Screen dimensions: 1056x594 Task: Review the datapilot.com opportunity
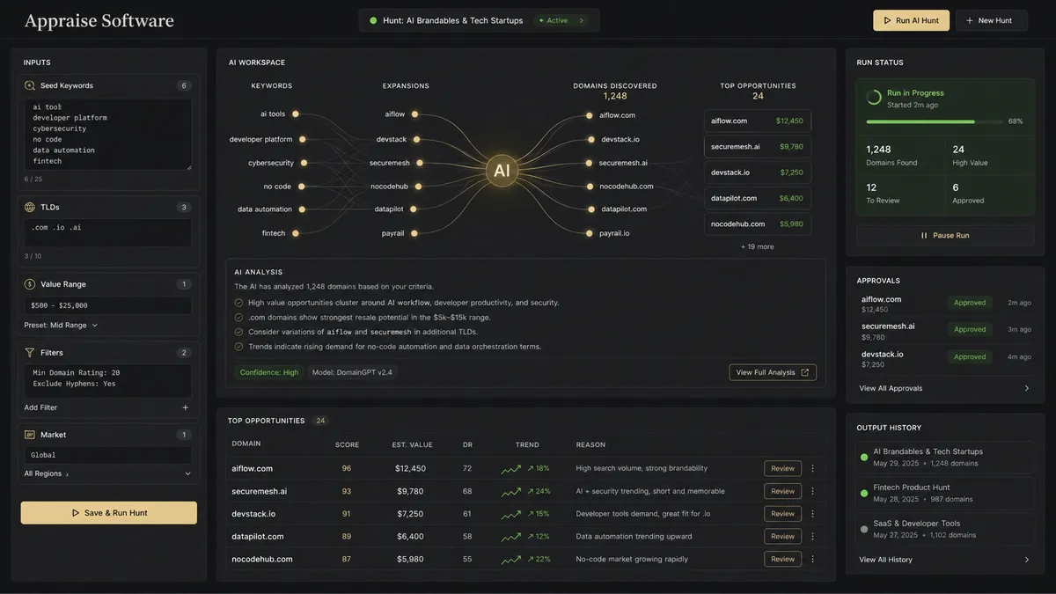pos(782,536)
